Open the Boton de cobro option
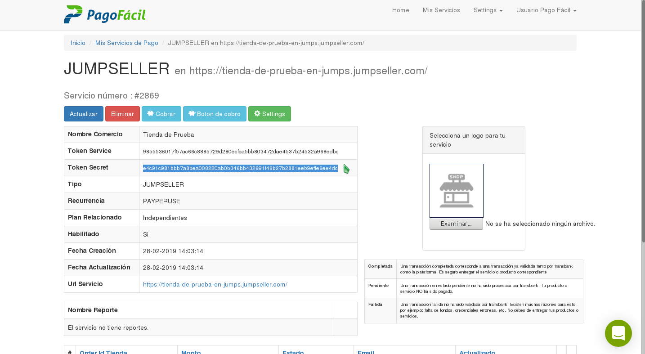Viewport: 645px width, 354px height. click(215, 114)
